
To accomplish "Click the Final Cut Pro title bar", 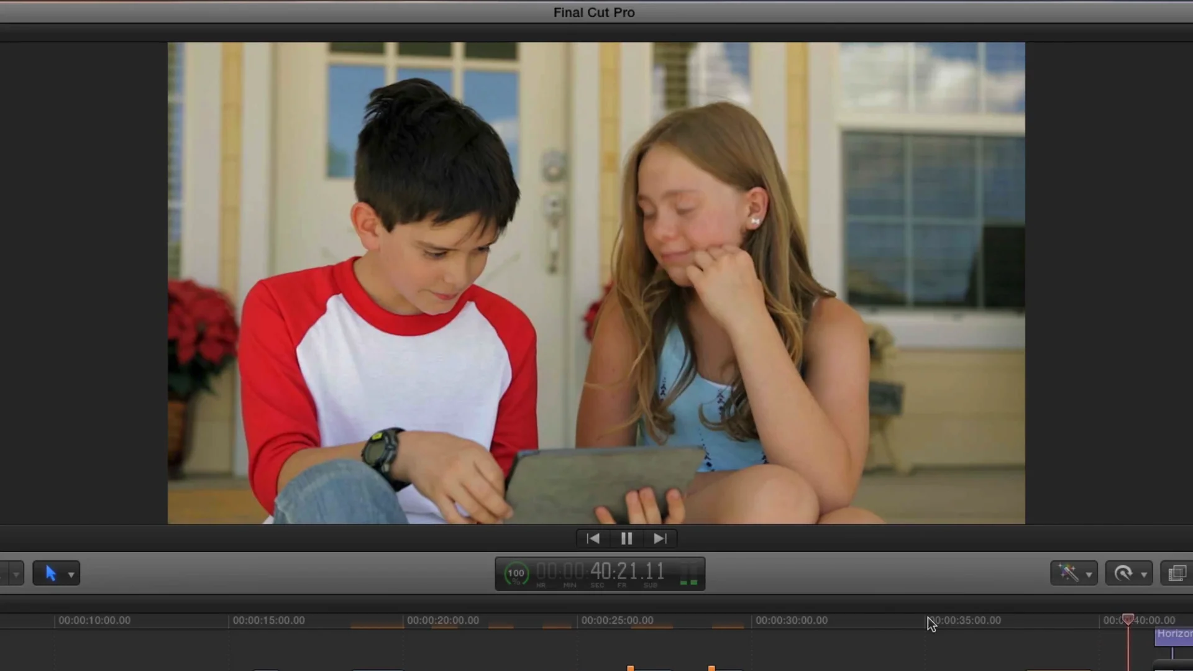I will (x=594, y=12).
